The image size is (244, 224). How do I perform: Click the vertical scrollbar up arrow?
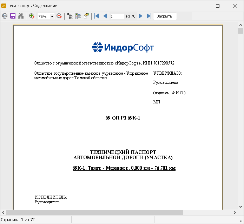pos(240,25)
